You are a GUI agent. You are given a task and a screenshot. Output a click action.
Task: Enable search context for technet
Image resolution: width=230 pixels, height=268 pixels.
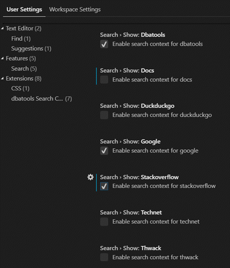(104, 221)
